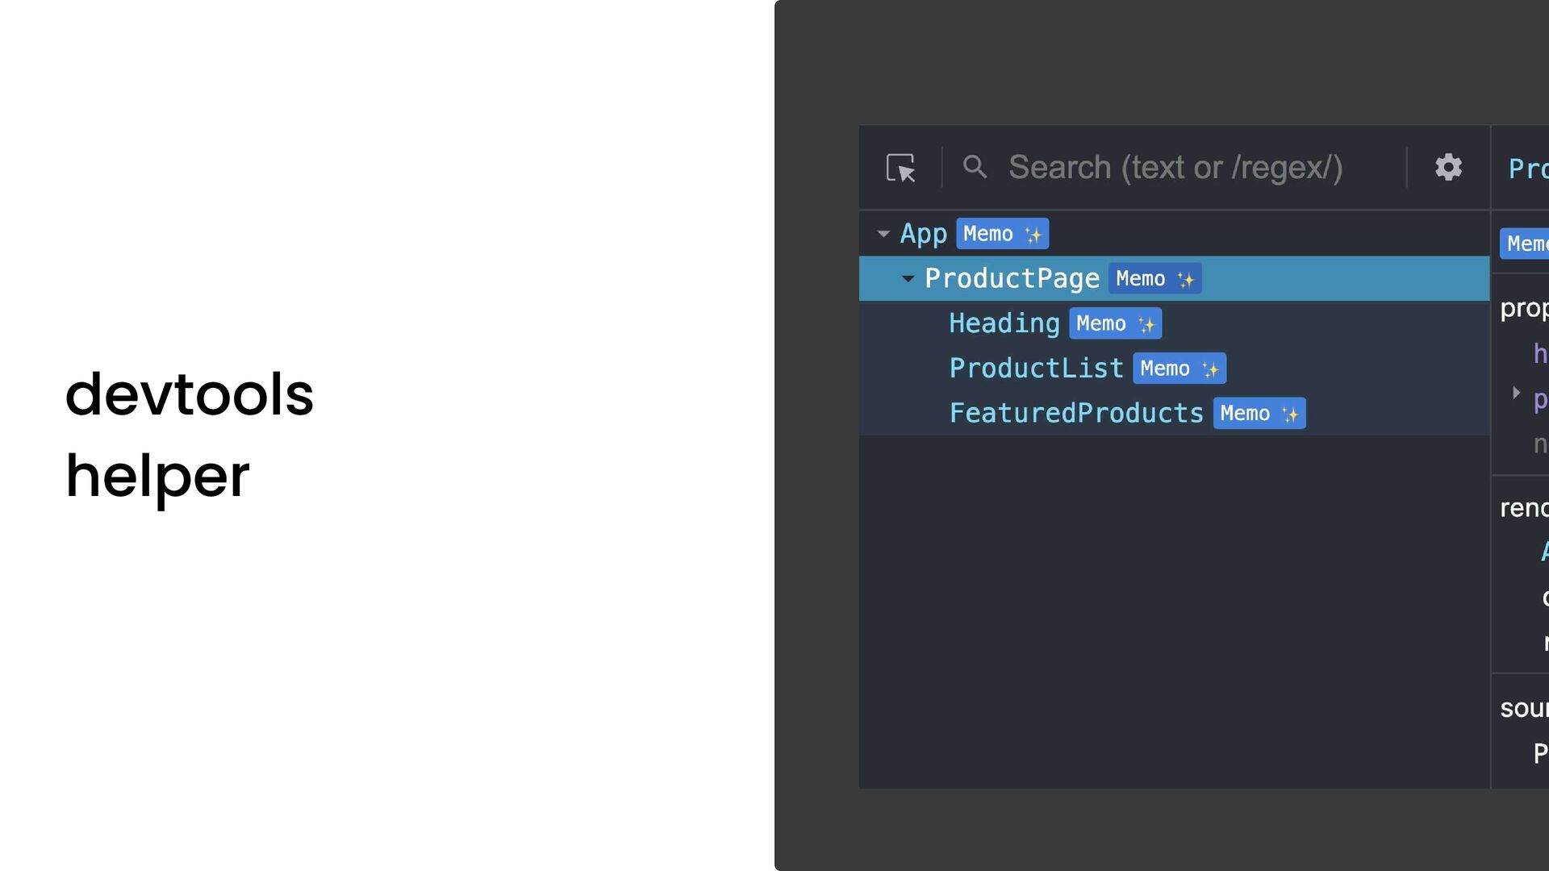Collapse the ProductPage tree node
This screenshot has width=1549, height=871.
[908, 279]
